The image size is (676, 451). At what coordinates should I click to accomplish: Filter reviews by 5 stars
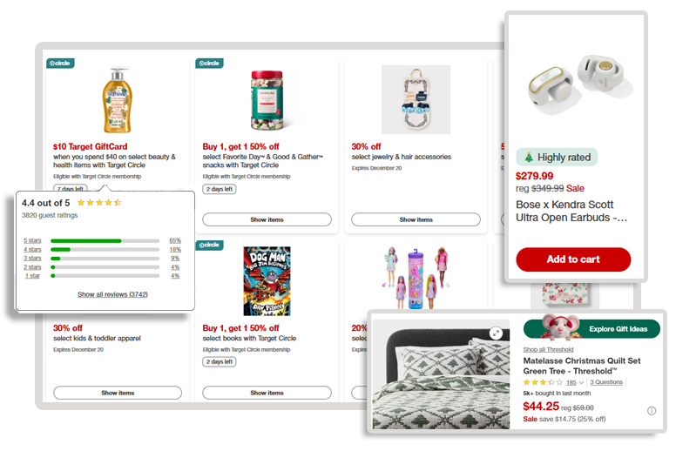point(32,240)
